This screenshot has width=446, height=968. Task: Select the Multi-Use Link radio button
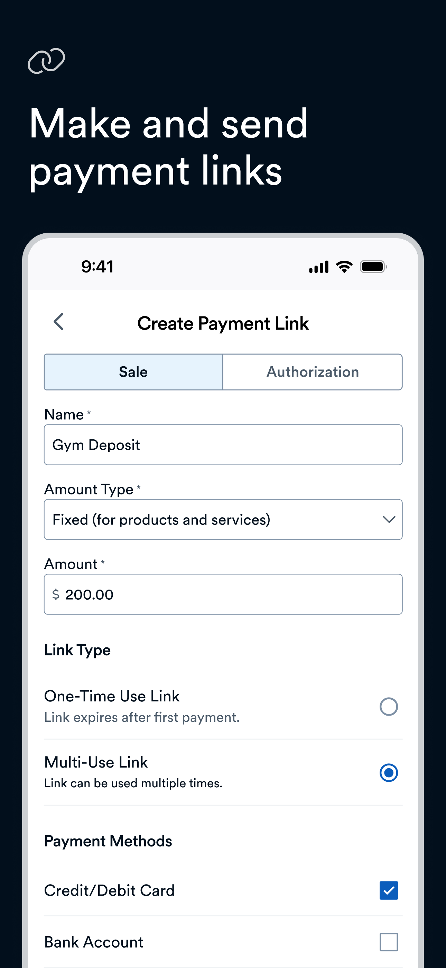[389, 773]
